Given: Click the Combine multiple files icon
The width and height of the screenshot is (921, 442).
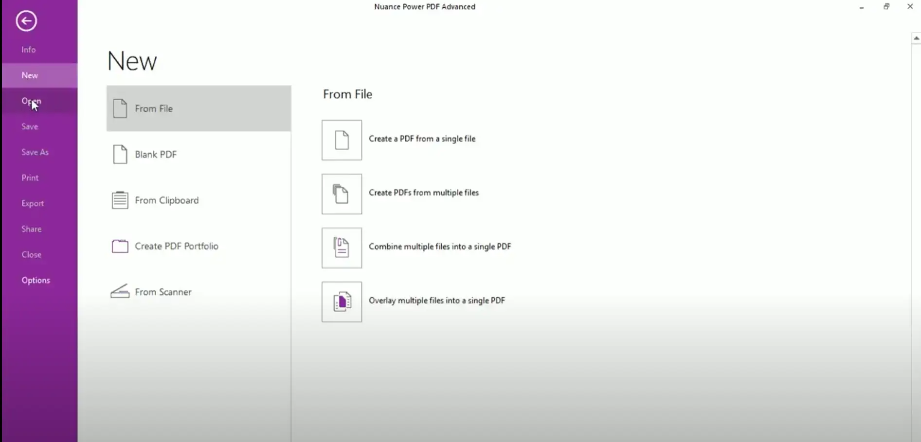Looking at the screenshot, I should click(342, 248).
